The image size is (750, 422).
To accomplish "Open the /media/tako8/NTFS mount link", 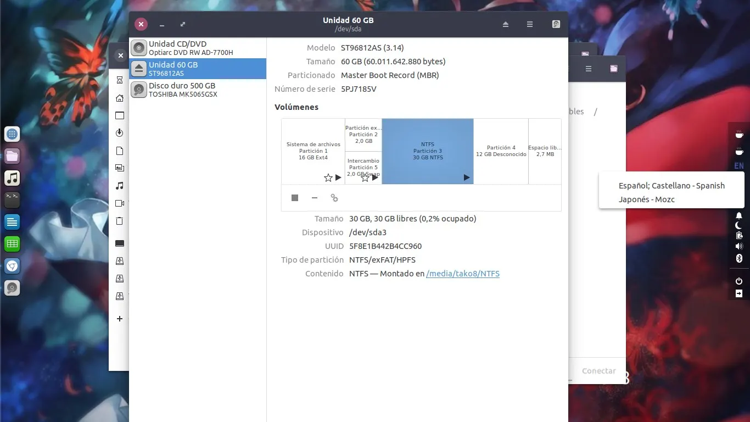I will click(462, 274).
